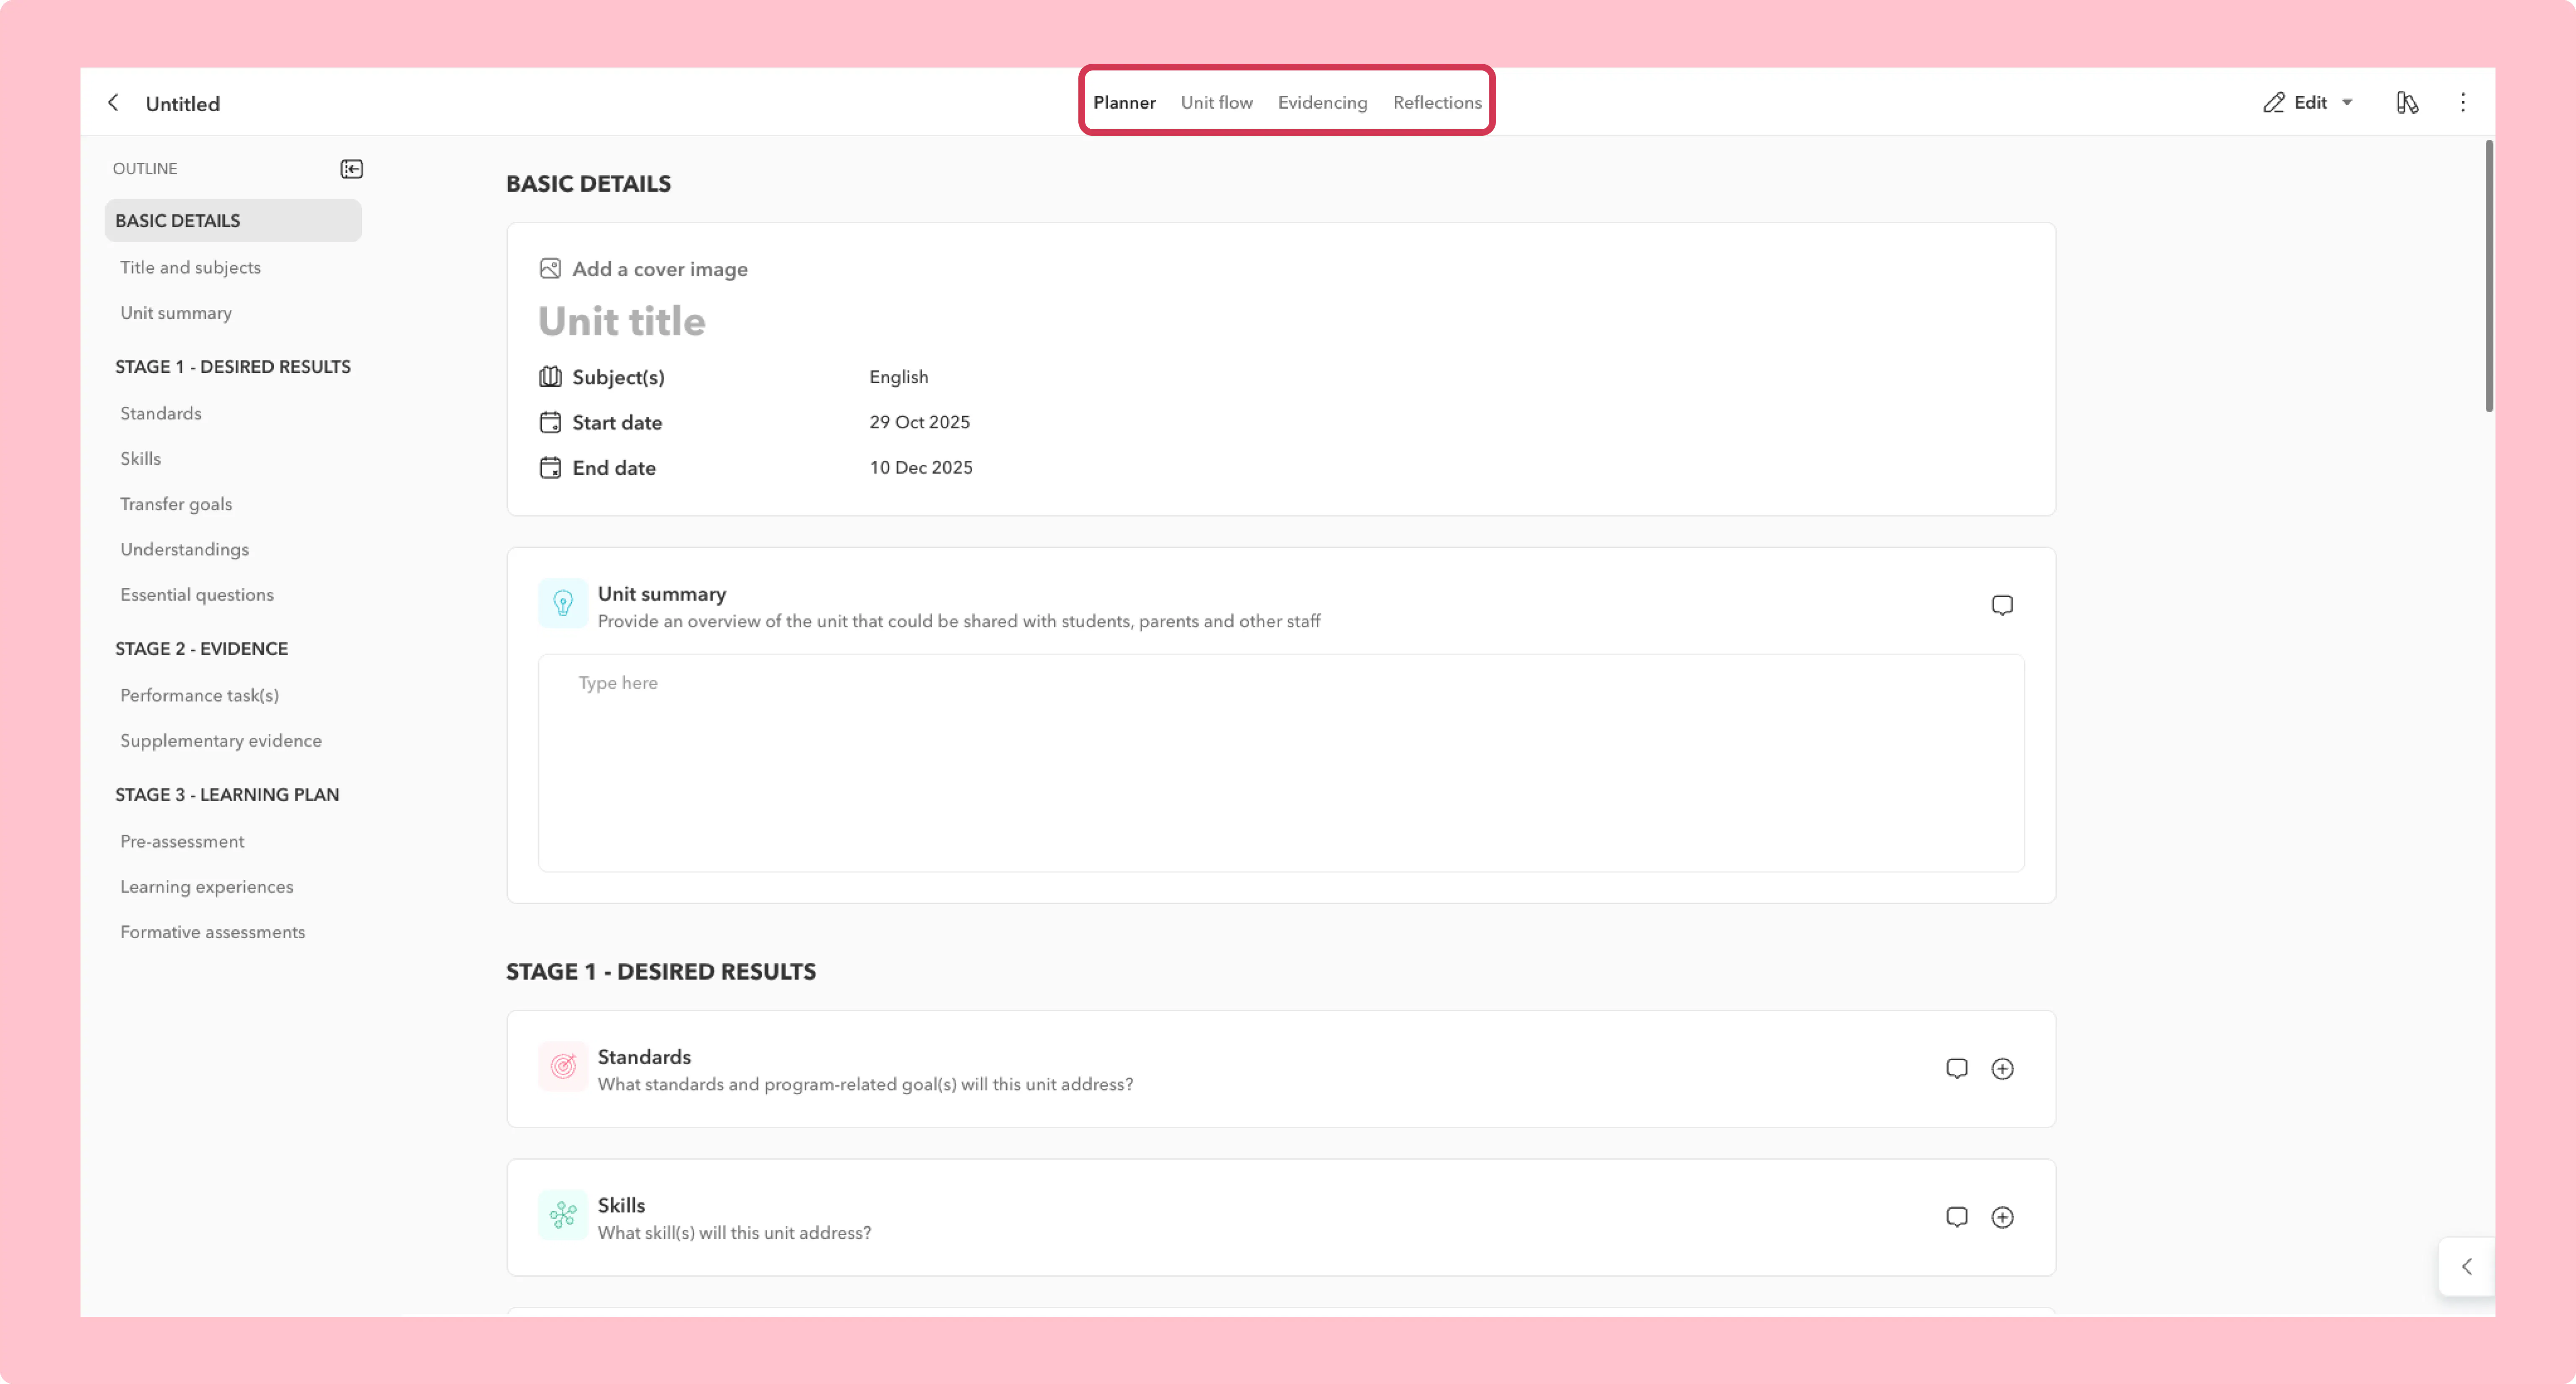Image resolution: width=2576 pixels, height=1384 pixels.
Task: Expand the side panel with the bottom-right chevron
Action: [2467, 1267]
